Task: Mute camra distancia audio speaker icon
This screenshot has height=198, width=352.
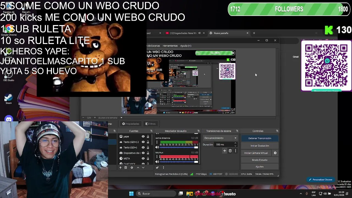Action: [157, 147]
